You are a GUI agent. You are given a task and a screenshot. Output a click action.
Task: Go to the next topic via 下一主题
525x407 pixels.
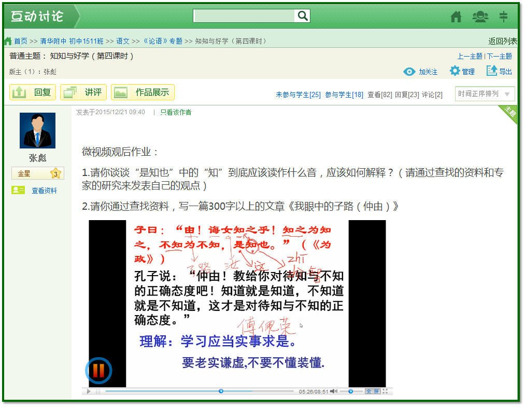(499, 56)
